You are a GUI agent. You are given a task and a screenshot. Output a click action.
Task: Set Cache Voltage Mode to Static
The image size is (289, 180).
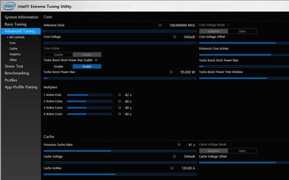pos(242,151)
